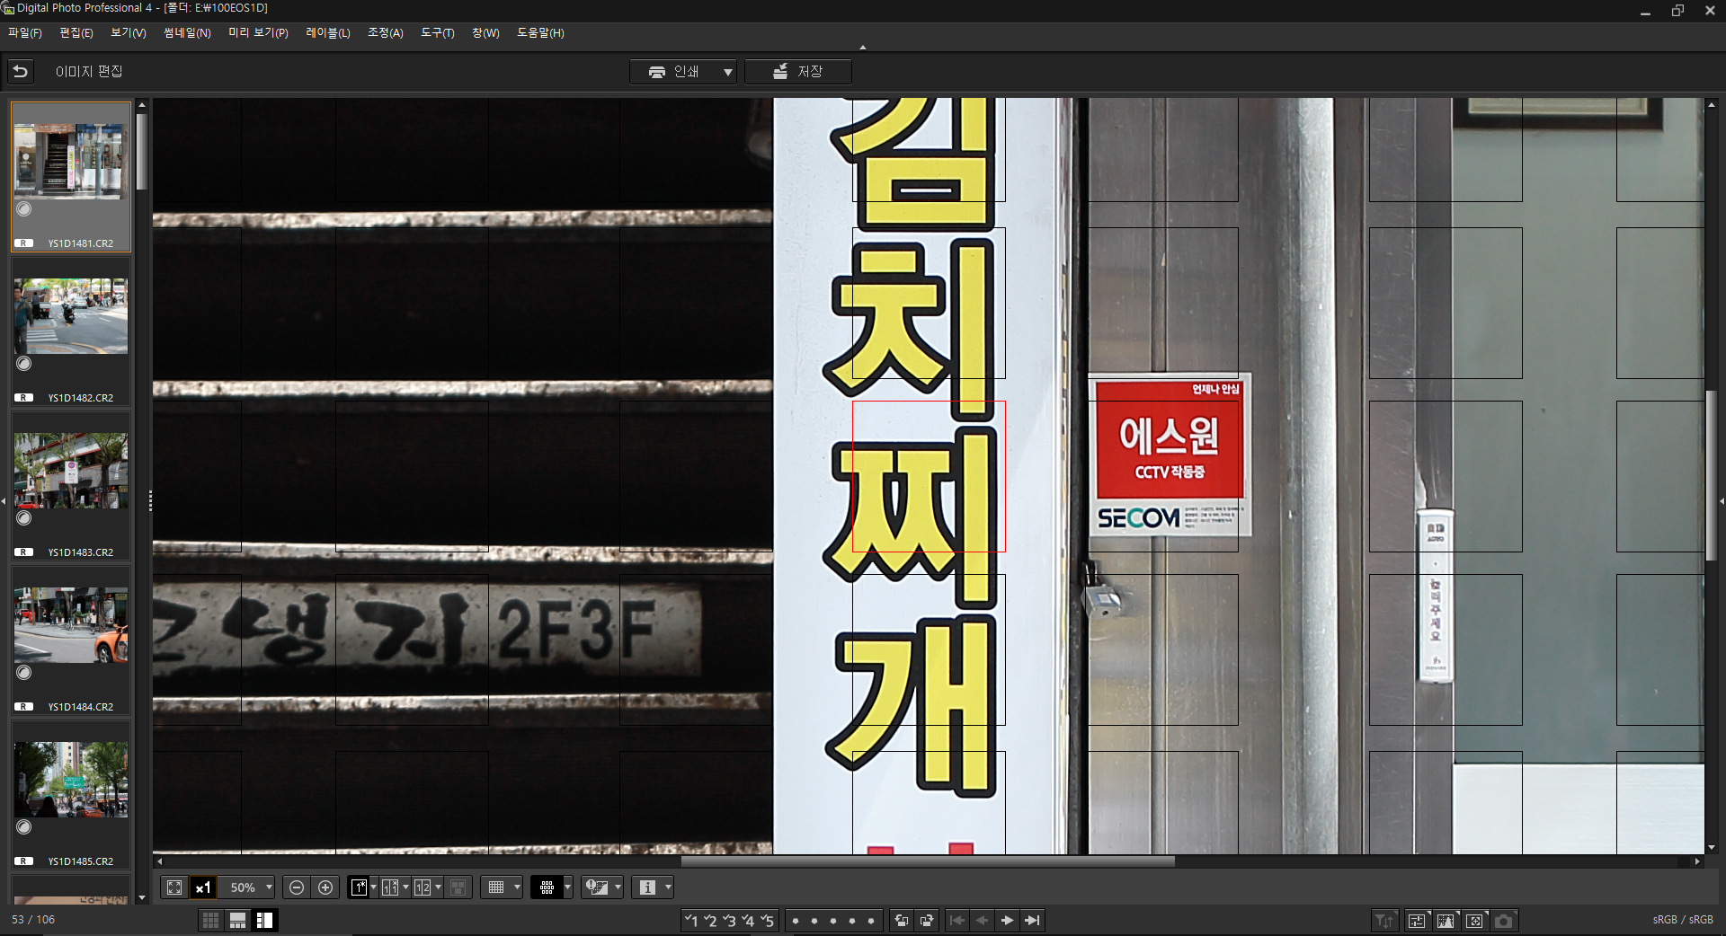Apply check mark 3 to image

(x=729, y=920)
